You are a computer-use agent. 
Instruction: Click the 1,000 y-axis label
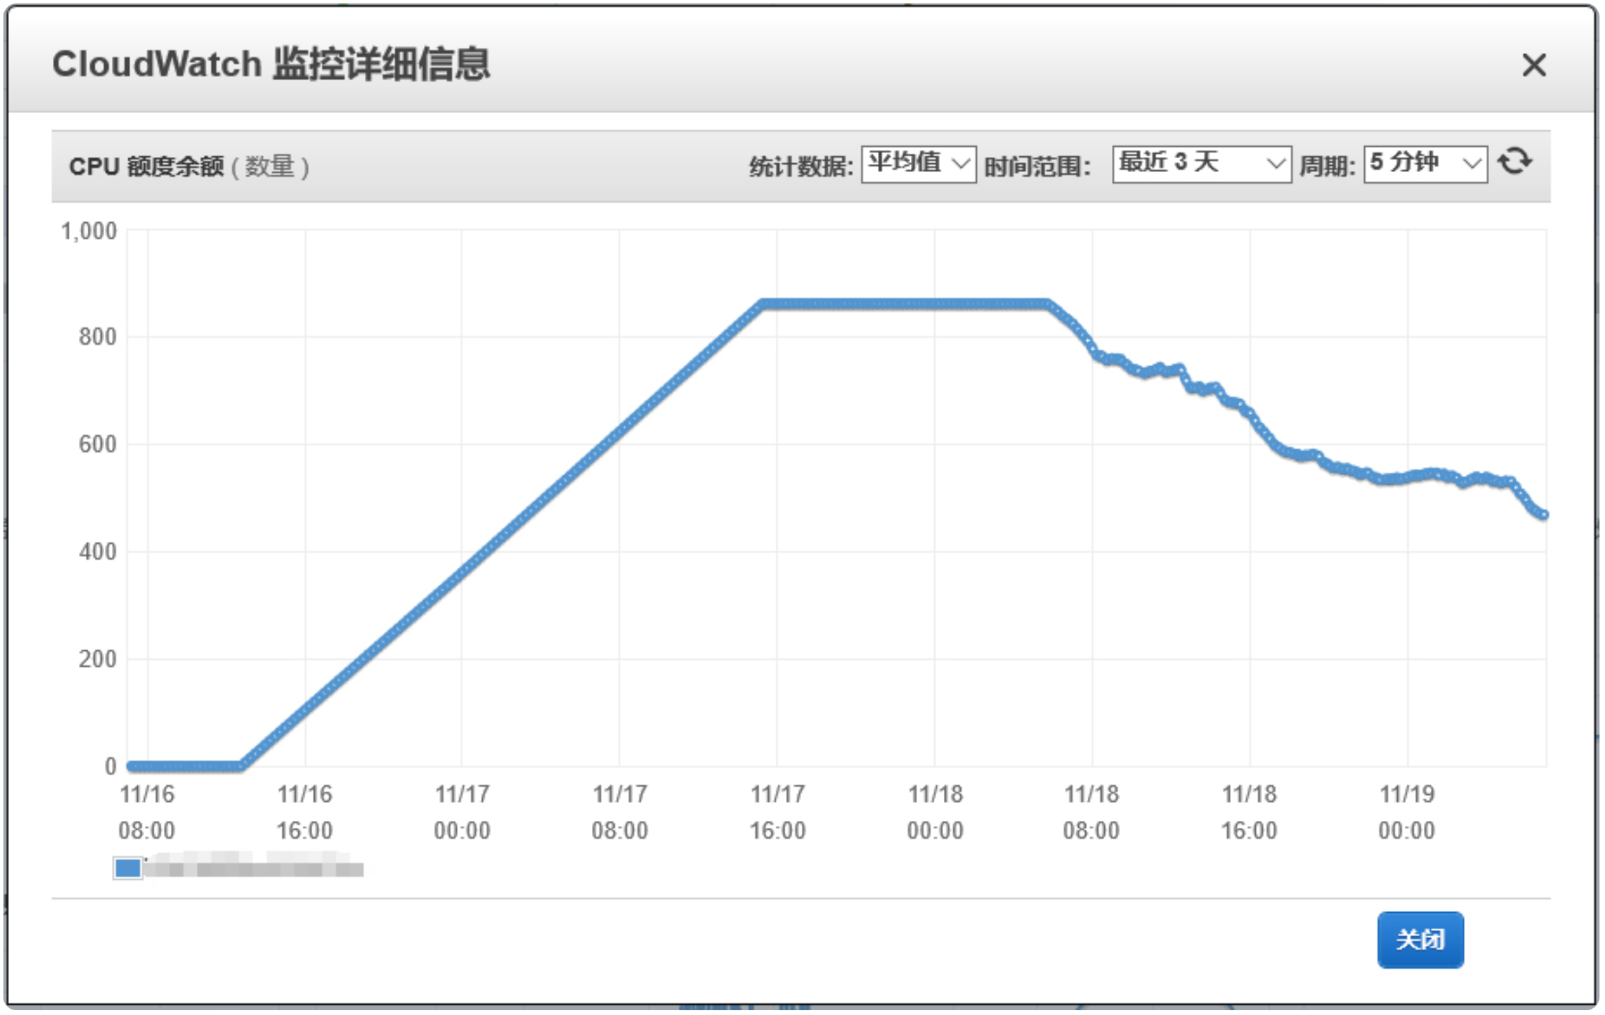(x=89, y=231)
